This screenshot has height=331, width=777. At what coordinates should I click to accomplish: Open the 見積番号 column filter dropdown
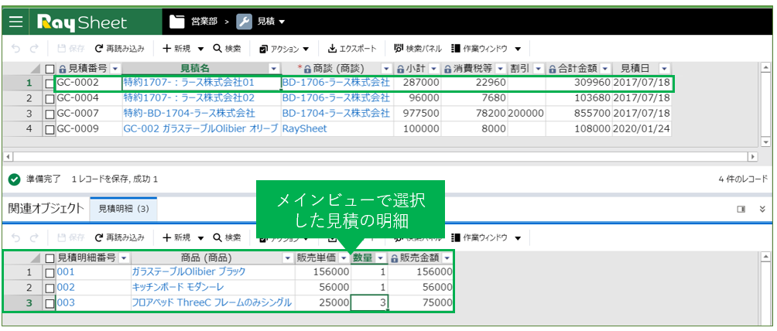coord(115,69)
